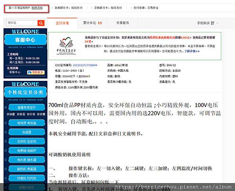
Task: Expand the square toggle beside 豆芽机 豆浆机
Action: [6, 141]
